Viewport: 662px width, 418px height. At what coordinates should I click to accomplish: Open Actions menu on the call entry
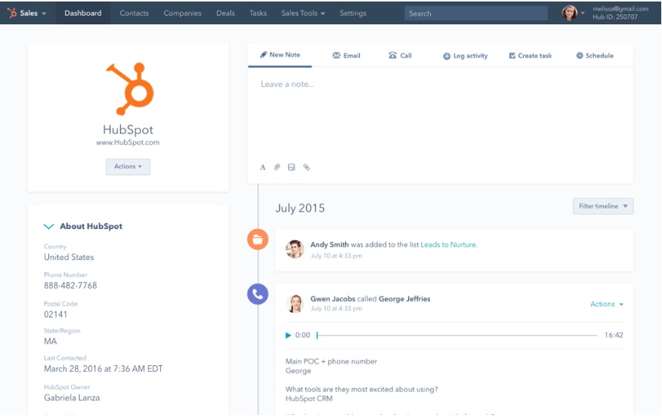(x=606, y=304)
